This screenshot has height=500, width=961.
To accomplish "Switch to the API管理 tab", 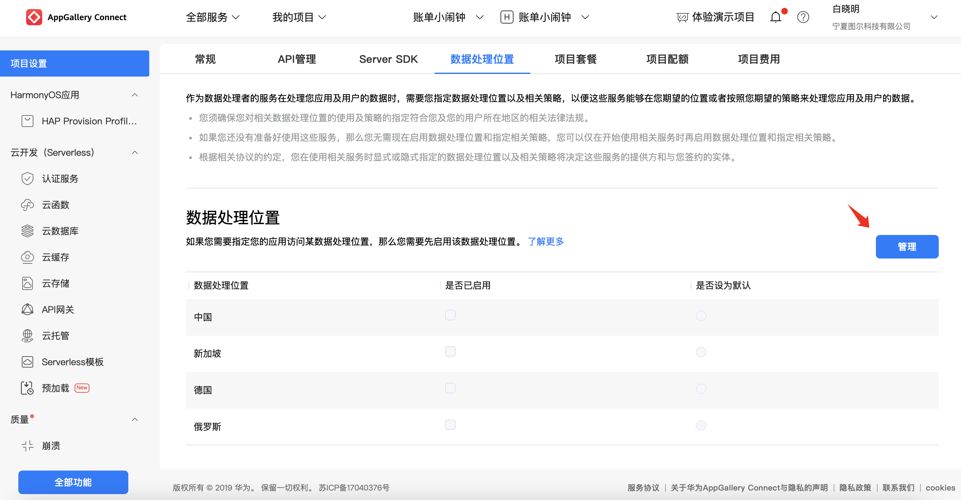I will 297,59.
